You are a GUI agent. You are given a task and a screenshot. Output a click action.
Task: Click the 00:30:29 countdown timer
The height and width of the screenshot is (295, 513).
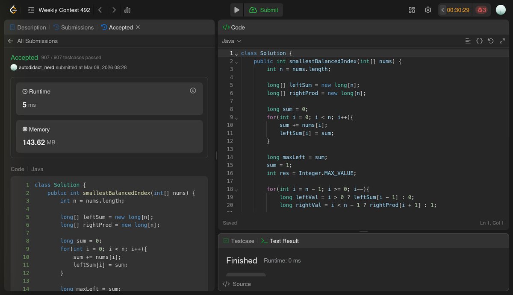[458, 10]
